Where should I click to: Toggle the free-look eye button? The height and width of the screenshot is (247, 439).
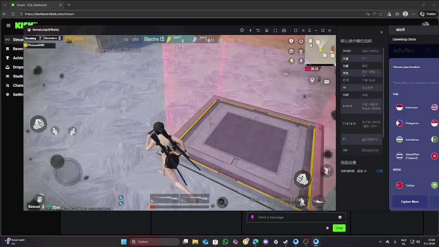[286, 74]
